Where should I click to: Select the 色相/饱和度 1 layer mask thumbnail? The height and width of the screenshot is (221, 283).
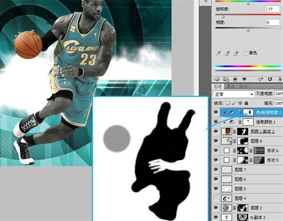pyautogui.click(x=248, y=112)
